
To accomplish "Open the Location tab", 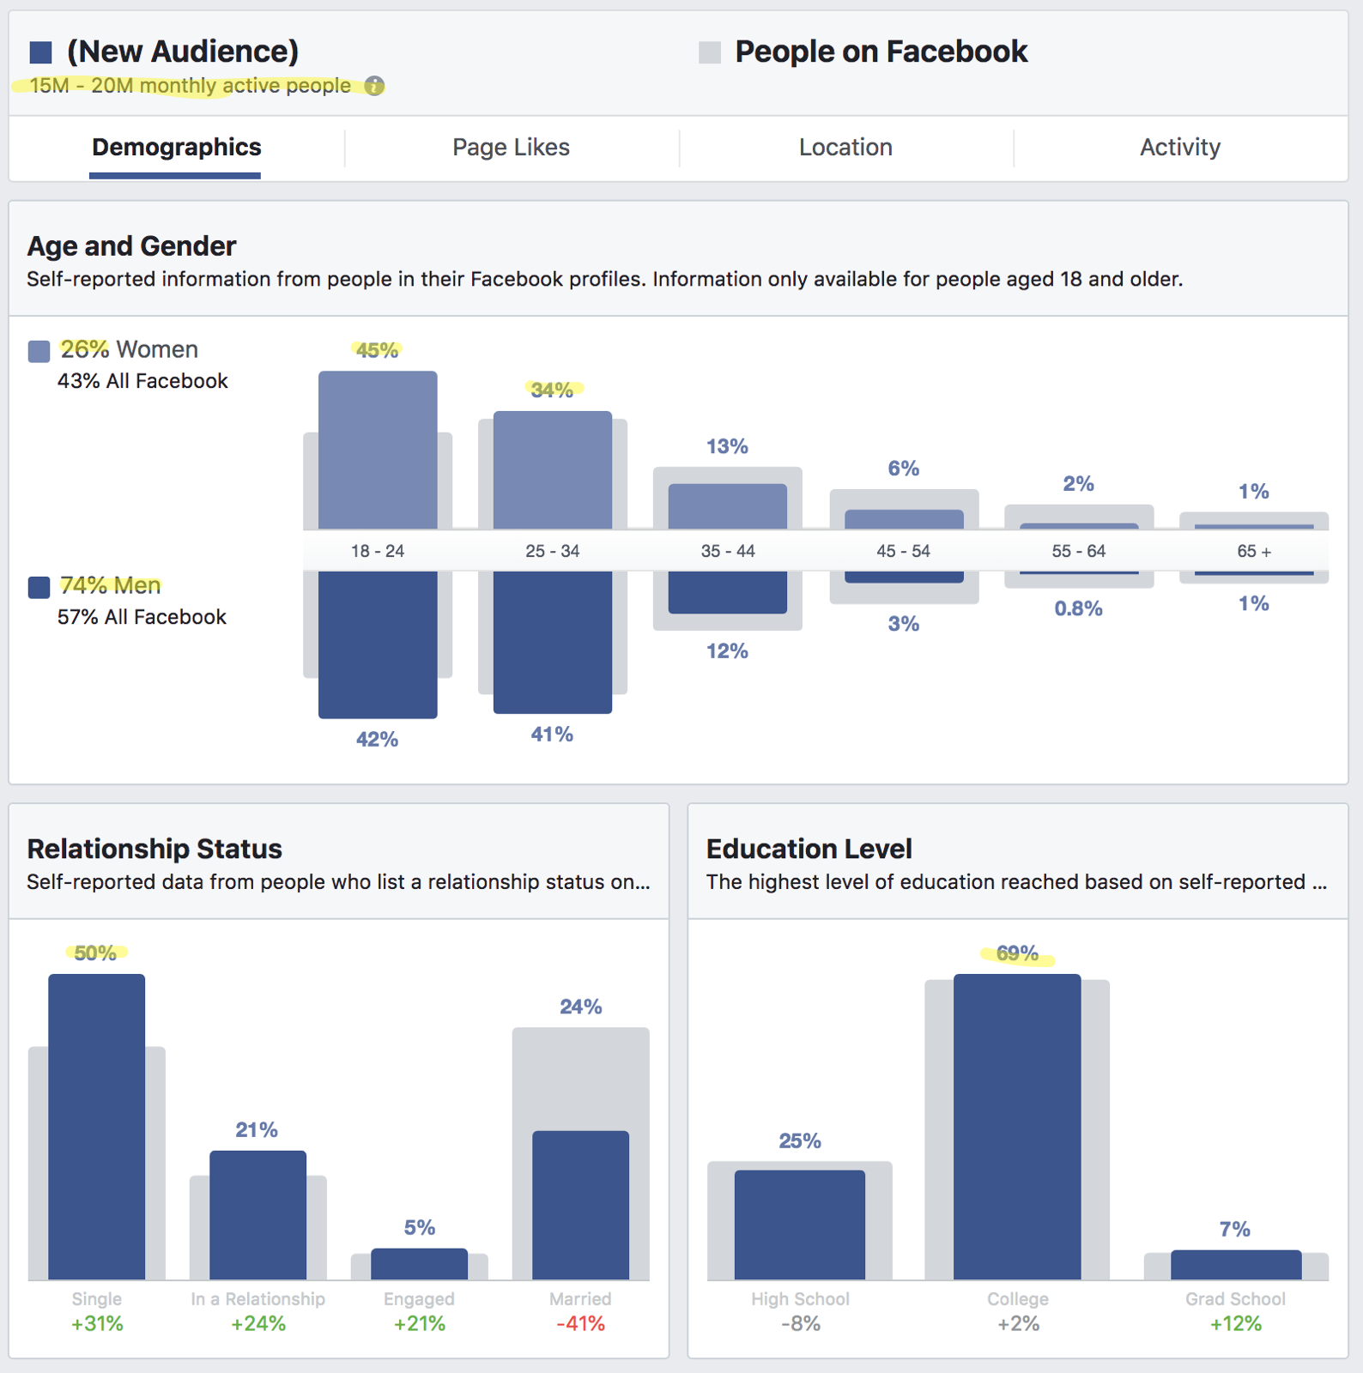I will click(x=845, y=148).
